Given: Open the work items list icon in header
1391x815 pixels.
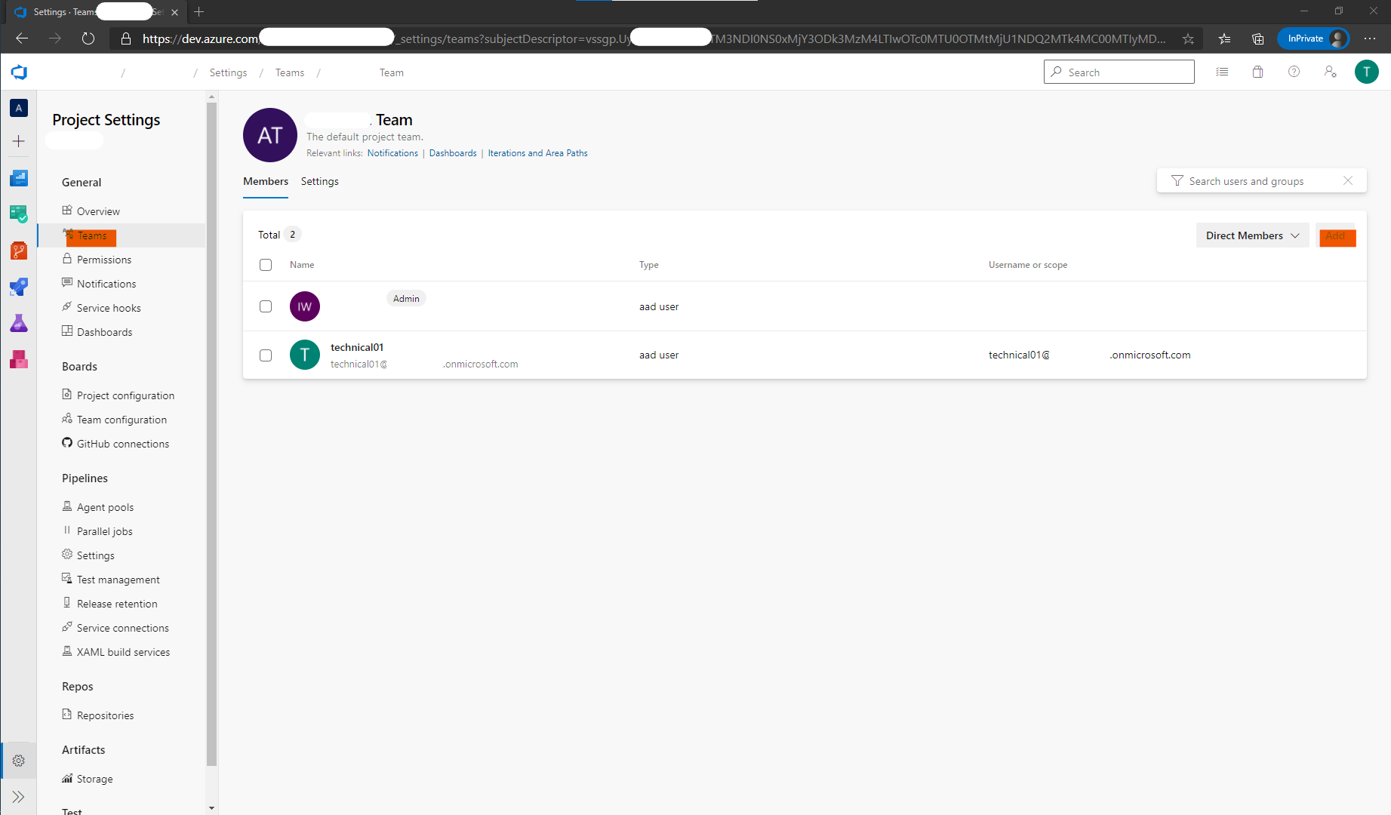Looking at the screenshot, I should (1222, 72).
